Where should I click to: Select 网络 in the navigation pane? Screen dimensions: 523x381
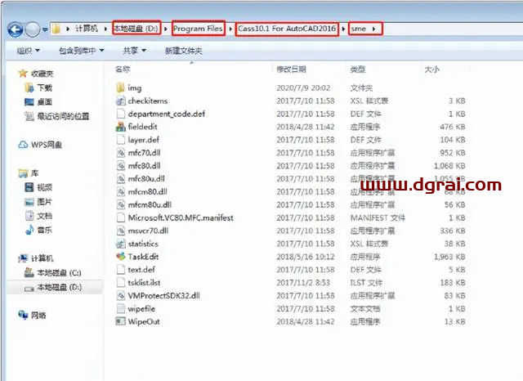click(38, 316)
